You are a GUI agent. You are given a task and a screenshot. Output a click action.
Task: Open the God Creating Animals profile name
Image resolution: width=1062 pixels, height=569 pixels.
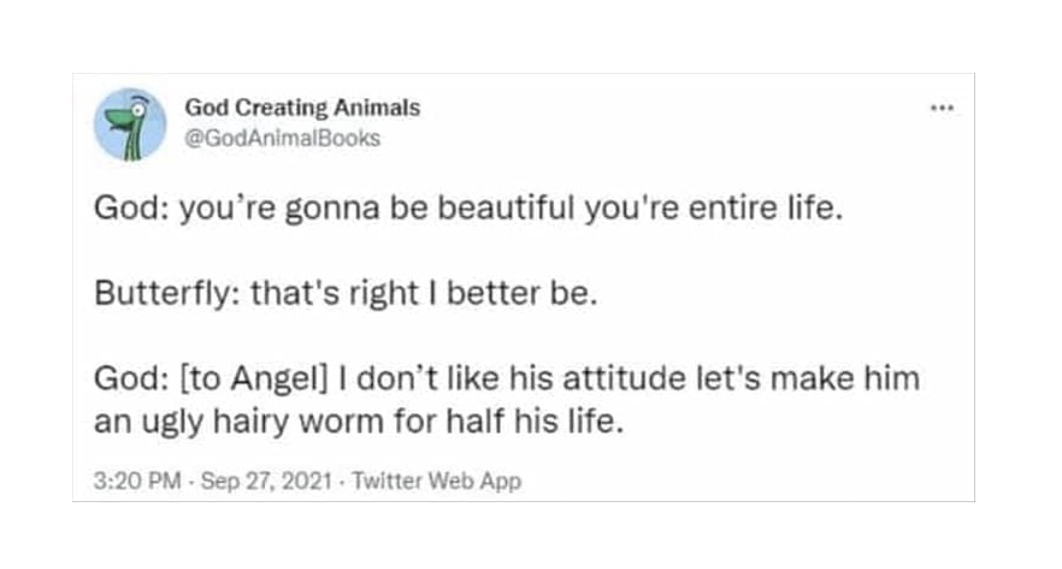302,108
